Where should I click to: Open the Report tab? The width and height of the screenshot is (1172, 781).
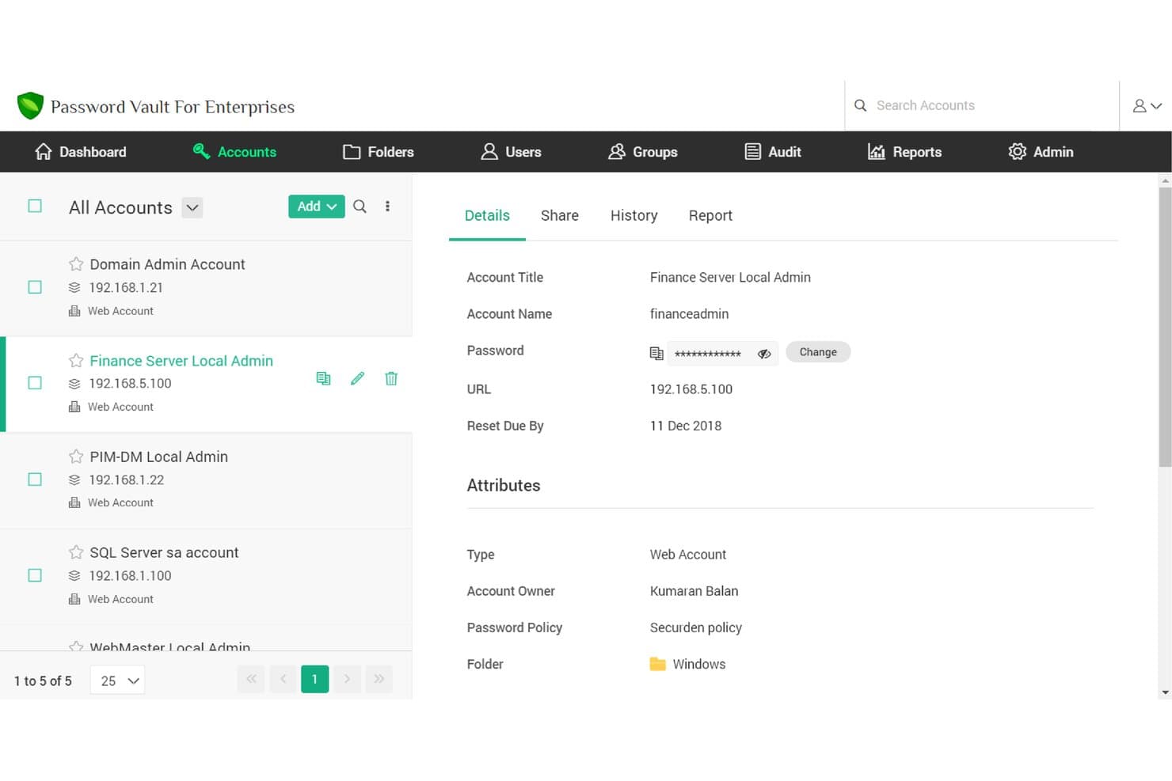(710, 215)
